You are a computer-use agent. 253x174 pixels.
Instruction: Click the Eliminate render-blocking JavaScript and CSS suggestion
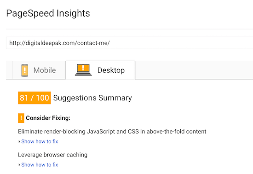(112, 132)
